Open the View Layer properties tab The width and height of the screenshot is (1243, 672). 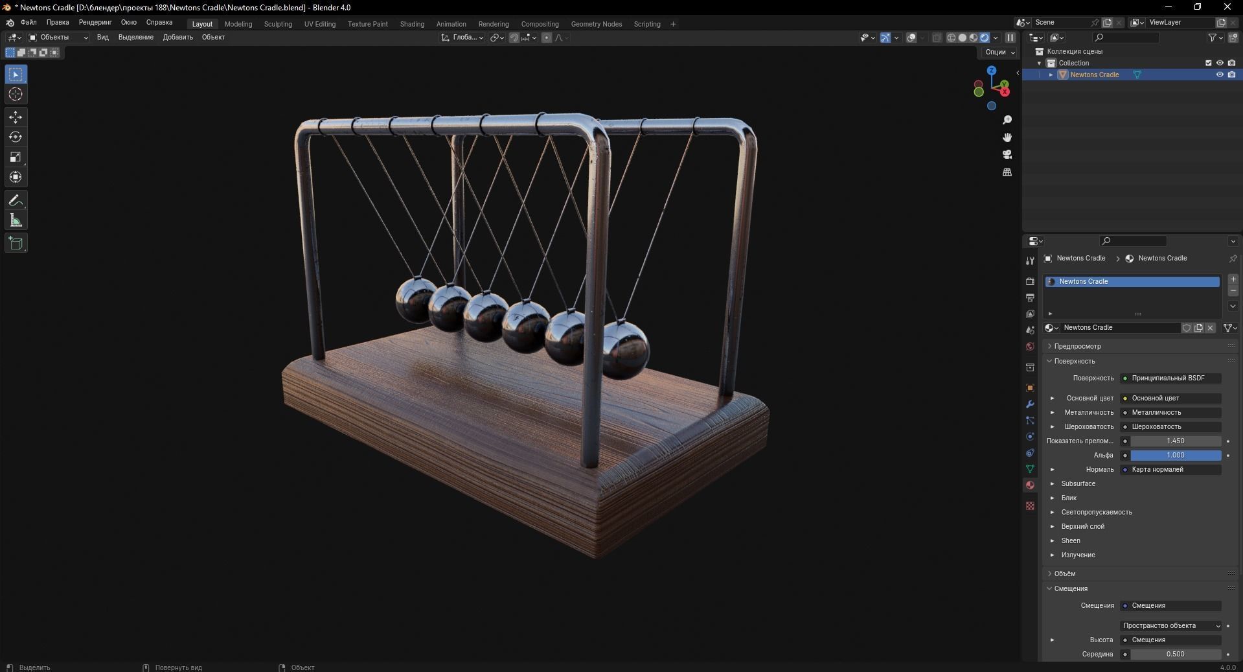tap(1030, 314)
